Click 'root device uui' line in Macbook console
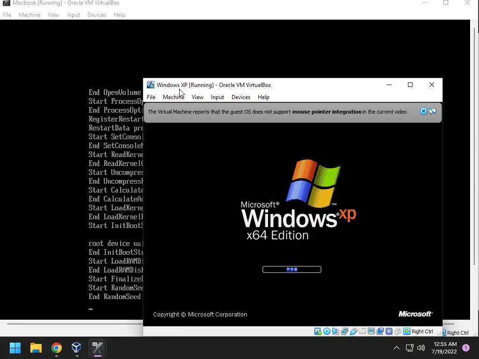This screenshot has width=479, height=359. point(116,243)
